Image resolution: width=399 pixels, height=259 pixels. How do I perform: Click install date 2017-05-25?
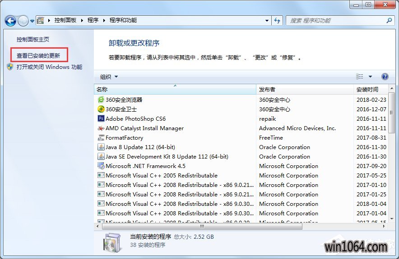click(x=371, y=176)
